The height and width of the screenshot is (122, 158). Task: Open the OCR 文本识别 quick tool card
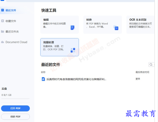click(140, 25)
